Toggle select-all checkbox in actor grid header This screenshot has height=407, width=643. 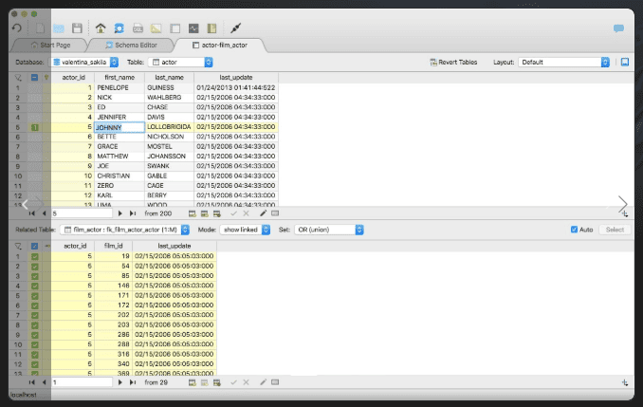(x=34, y=77)
